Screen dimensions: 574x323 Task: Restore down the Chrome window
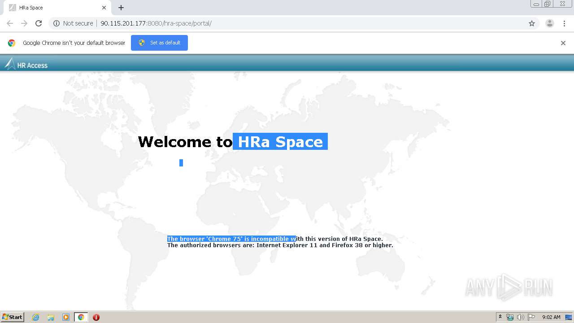point(548,4)
